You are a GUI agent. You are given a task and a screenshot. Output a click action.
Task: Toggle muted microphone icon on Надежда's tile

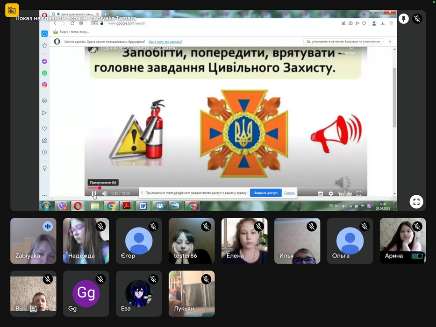click(x=100, y=227)
